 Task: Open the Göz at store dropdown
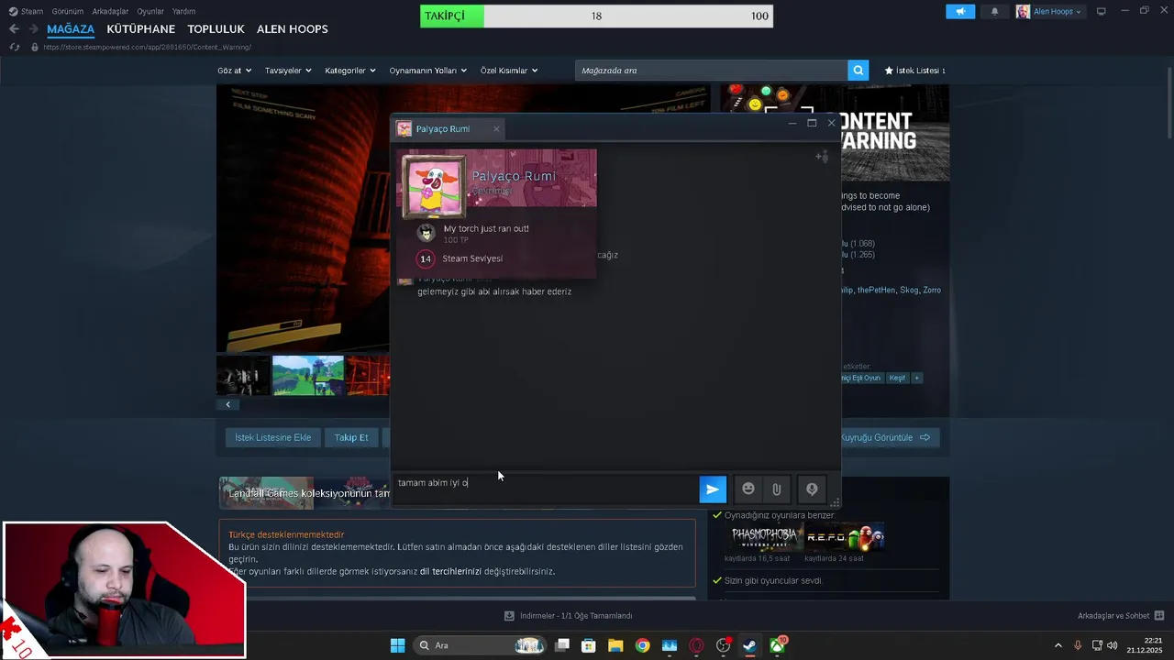[234, 71]
